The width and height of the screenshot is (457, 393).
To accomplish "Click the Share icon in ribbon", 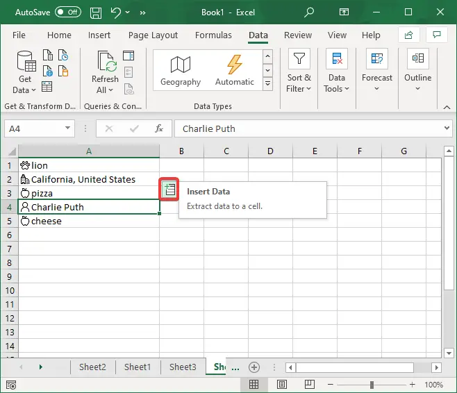I will click(x=408, y=35).
